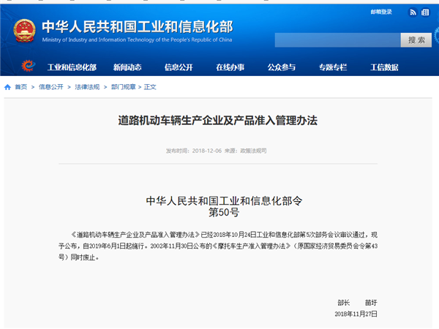Viewport: 439px width, 329px height.
Task: Open 信息公开 navigation menu
Action: 179,67
